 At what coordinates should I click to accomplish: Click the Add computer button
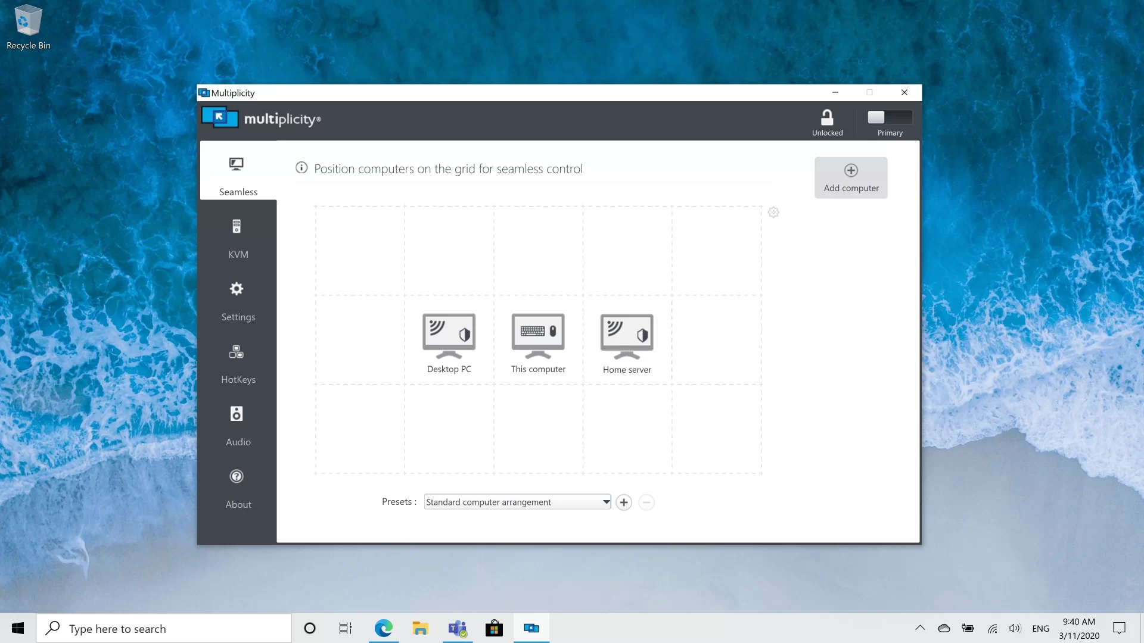coord(850,177)
